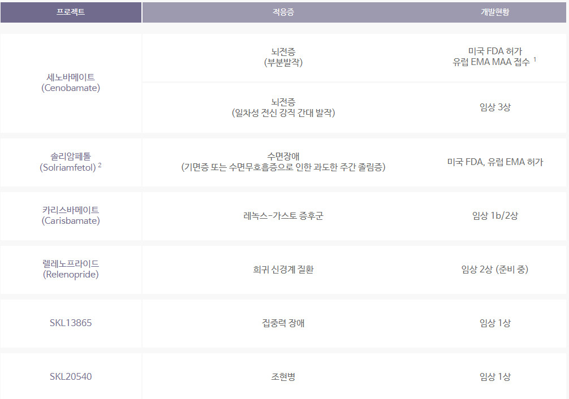569x399 pixels.
Task: Select the SKL13865 project cell
Action: coord(71,323)
